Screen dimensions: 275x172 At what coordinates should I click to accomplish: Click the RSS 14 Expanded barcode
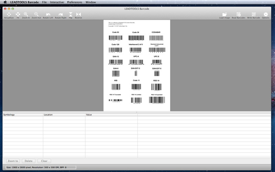(157, 100)
